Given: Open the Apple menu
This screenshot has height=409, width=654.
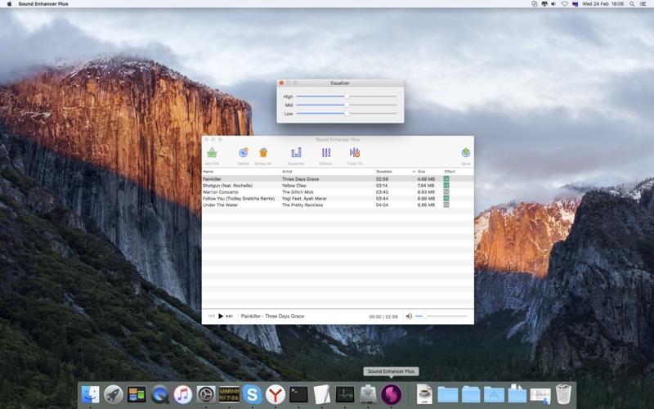Looking at the screenshot, I should [x=9, y=4].
